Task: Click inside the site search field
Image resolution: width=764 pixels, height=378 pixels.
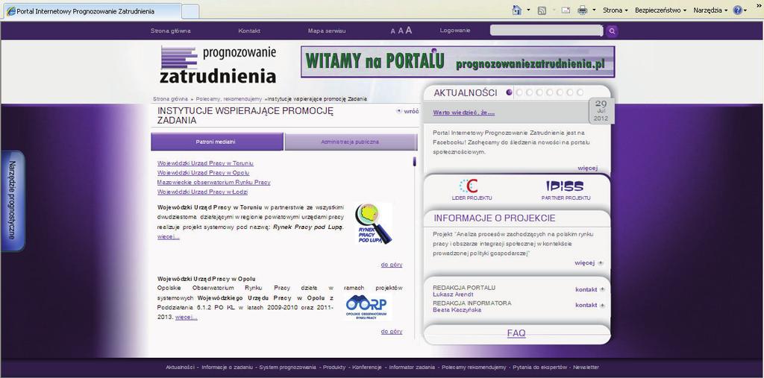Action: [x=546, y=31]
